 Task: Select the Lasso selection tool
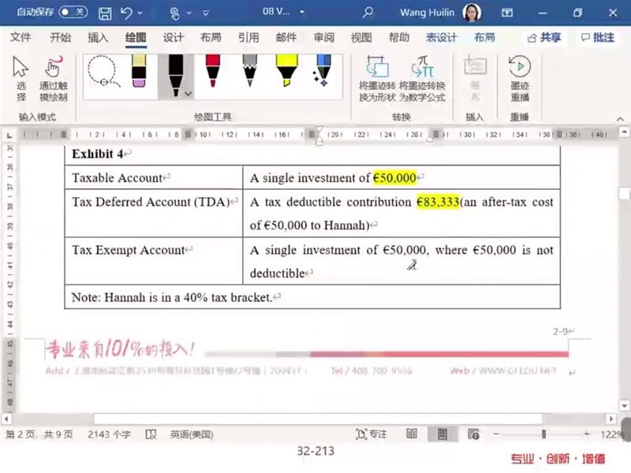(103, 72)
